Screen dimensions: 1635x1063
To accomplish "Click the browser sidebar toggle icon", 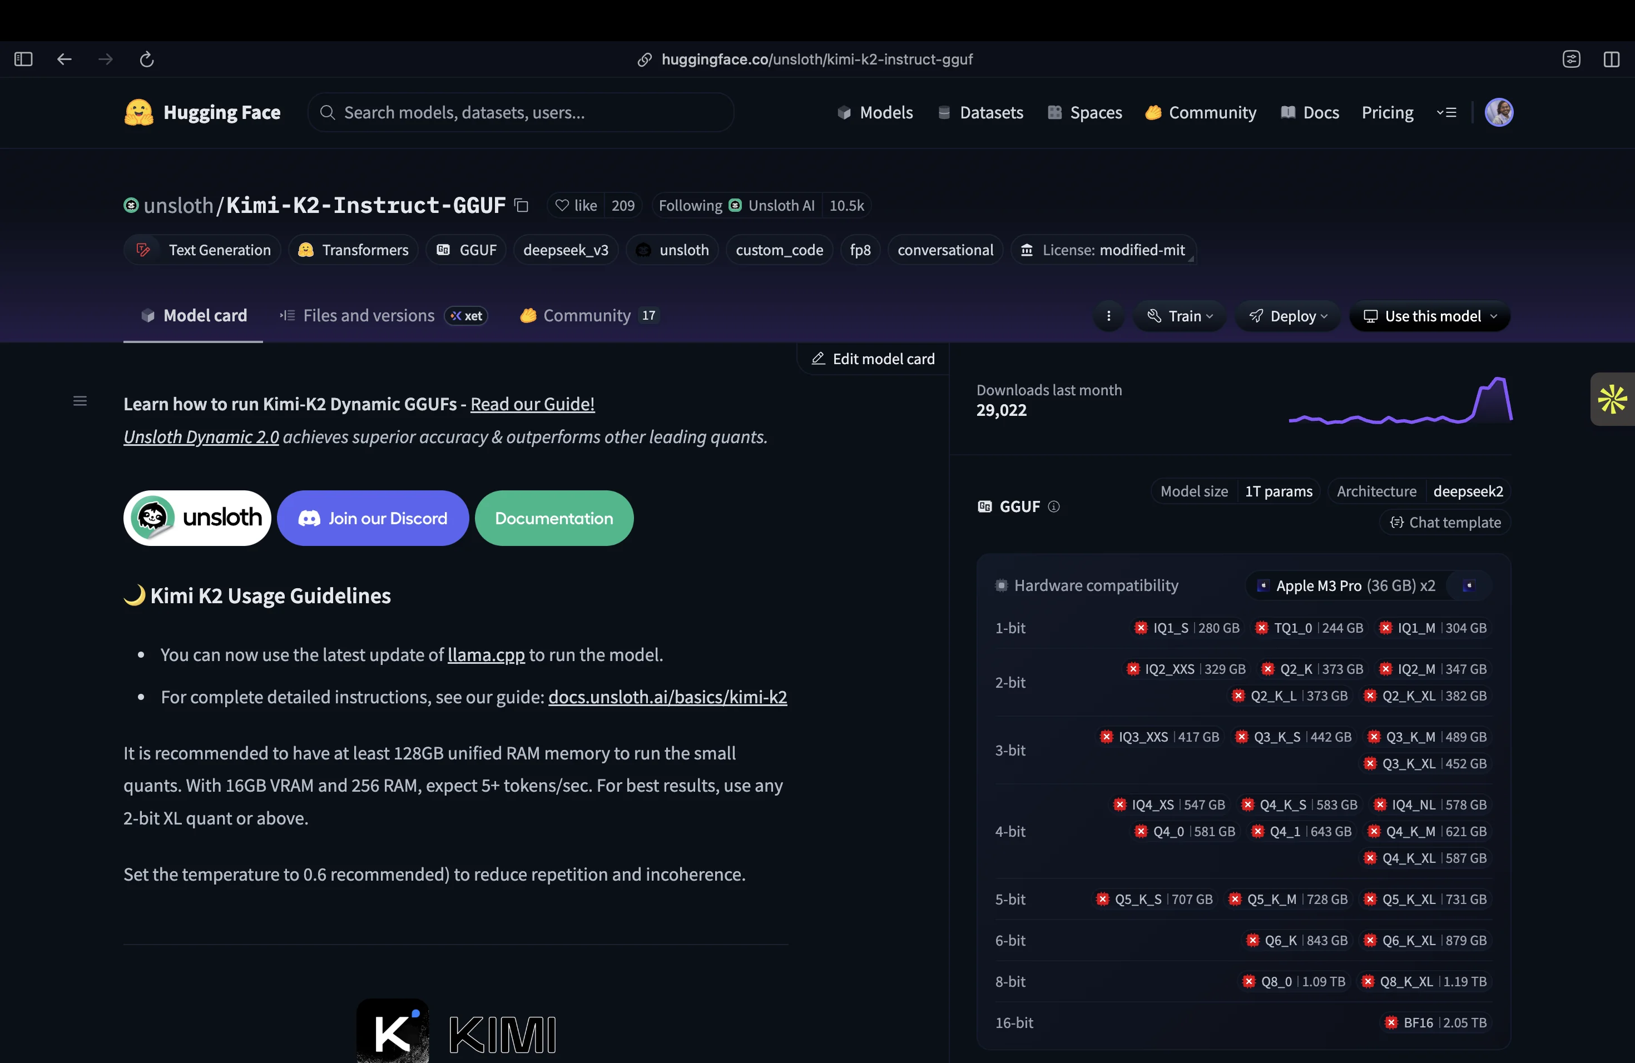I will (23, 59).
